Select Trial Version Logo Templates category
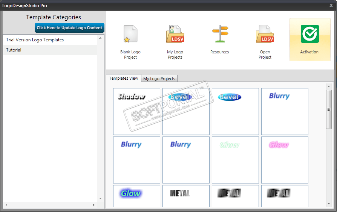337x212 pixels. point(50,40)
